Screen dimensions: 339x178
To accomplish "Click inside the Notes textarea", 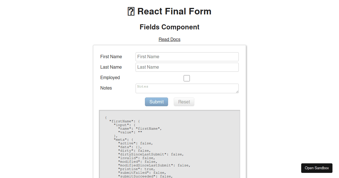I will [x=187, y=88].
